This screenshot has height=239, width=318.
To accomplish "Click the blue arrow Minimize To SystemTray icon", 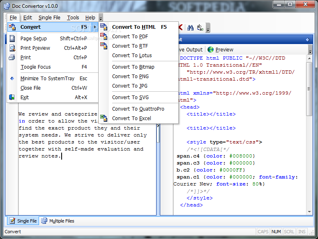I will tap(12, 79).
